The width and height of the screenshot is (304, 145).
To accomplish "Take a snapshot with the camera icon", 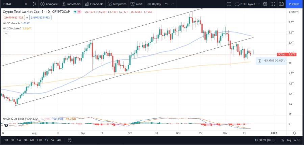I will [281, 4].
